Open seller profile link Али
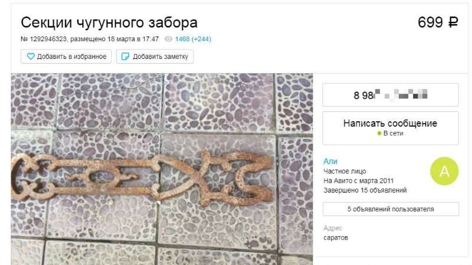Screen dimensions: 472x265 (x=330, y=161)
